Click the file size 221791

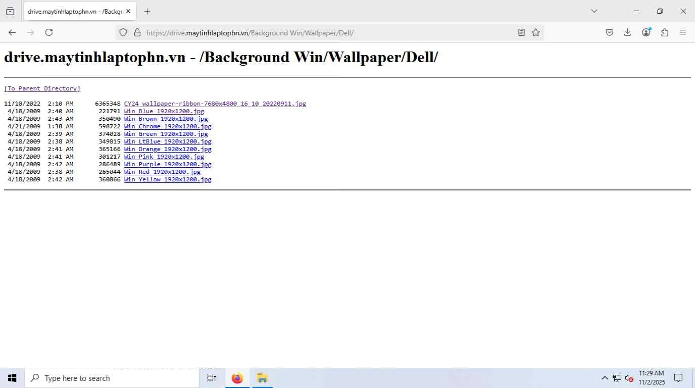click(110, 111)
